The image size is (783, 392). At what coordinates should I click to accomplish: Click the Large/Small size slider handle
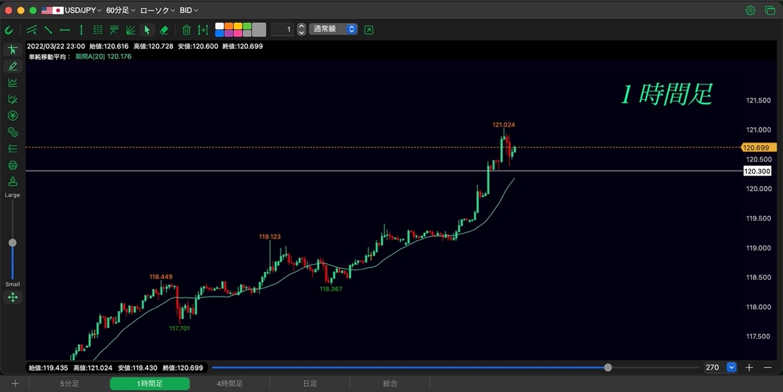click(12, 243)
